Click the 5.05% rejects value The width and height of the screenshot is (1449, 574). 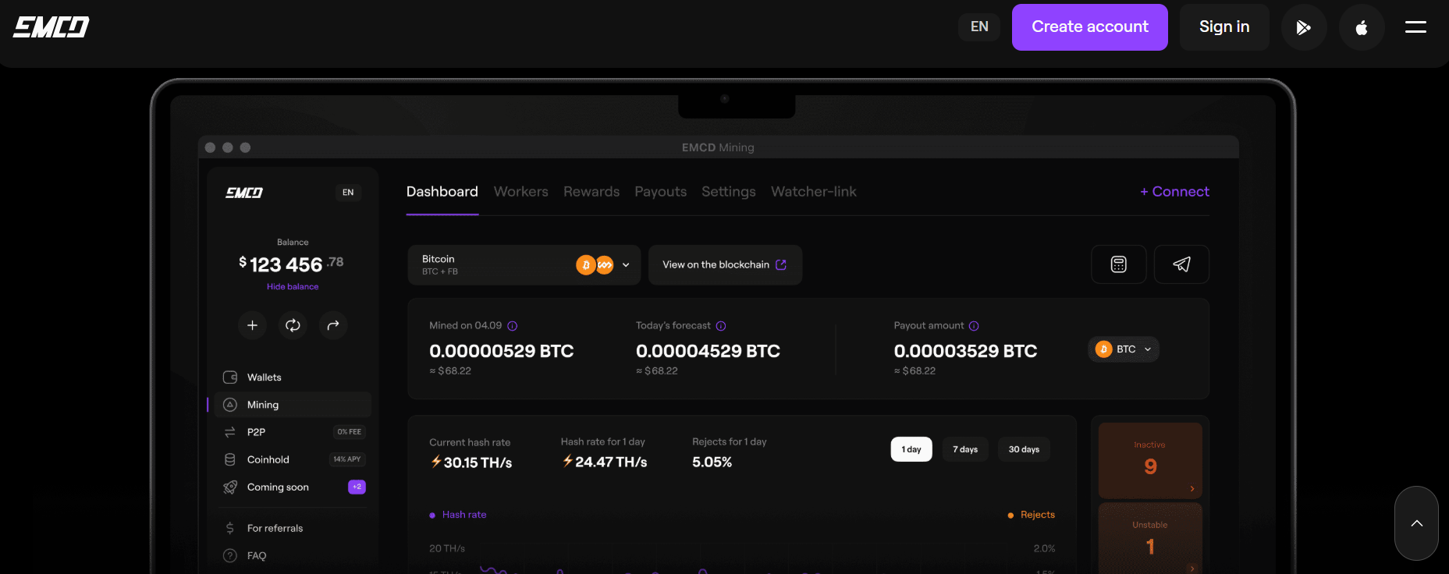[712, 462]
